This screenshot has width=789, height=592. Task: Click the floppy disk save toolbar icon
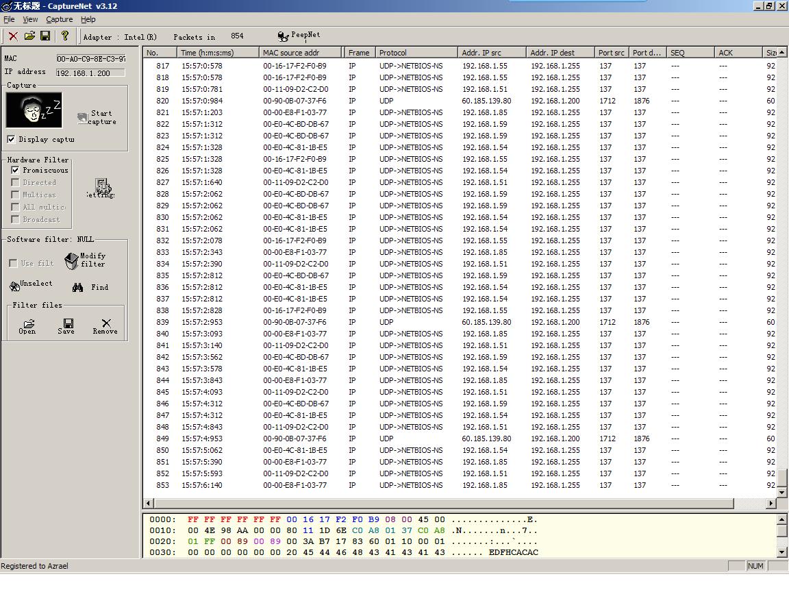click(x=45, y=36)
